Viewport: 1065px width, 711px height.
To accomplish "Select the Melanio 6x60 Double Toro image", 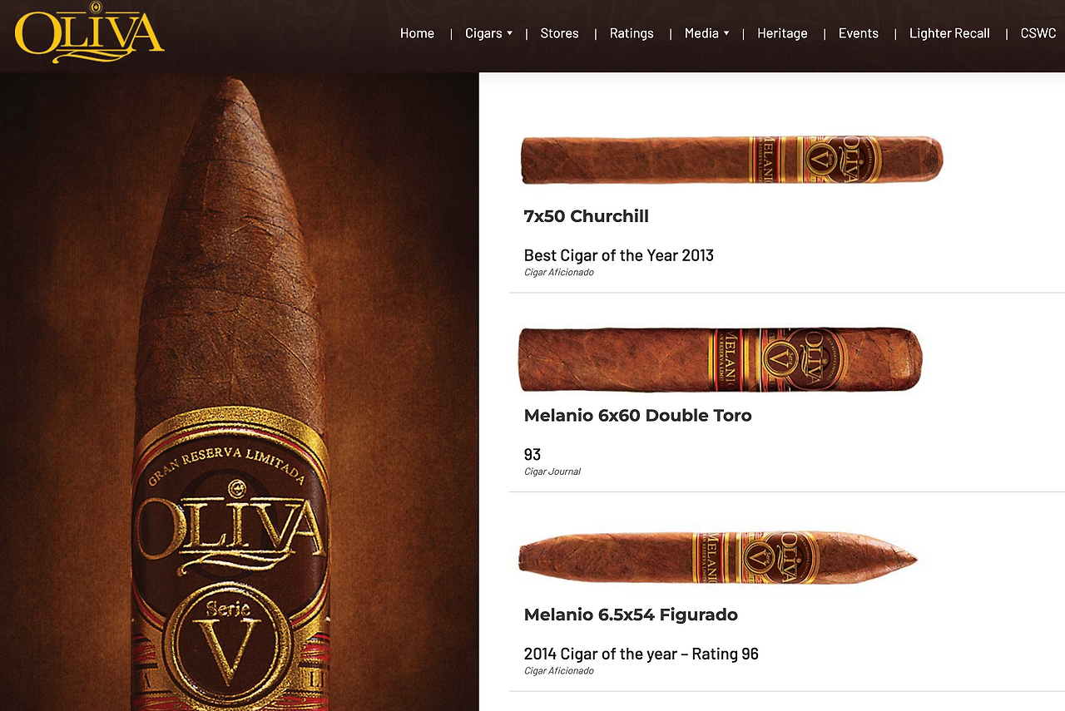I will coord(720,359).
